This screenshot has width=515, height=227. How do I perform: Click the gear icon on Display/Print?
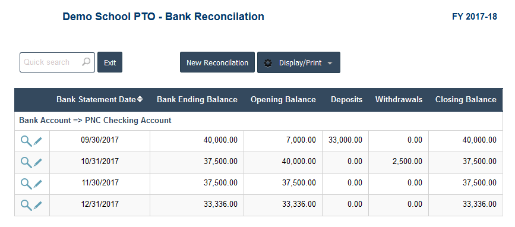click(x=268, y=63)
